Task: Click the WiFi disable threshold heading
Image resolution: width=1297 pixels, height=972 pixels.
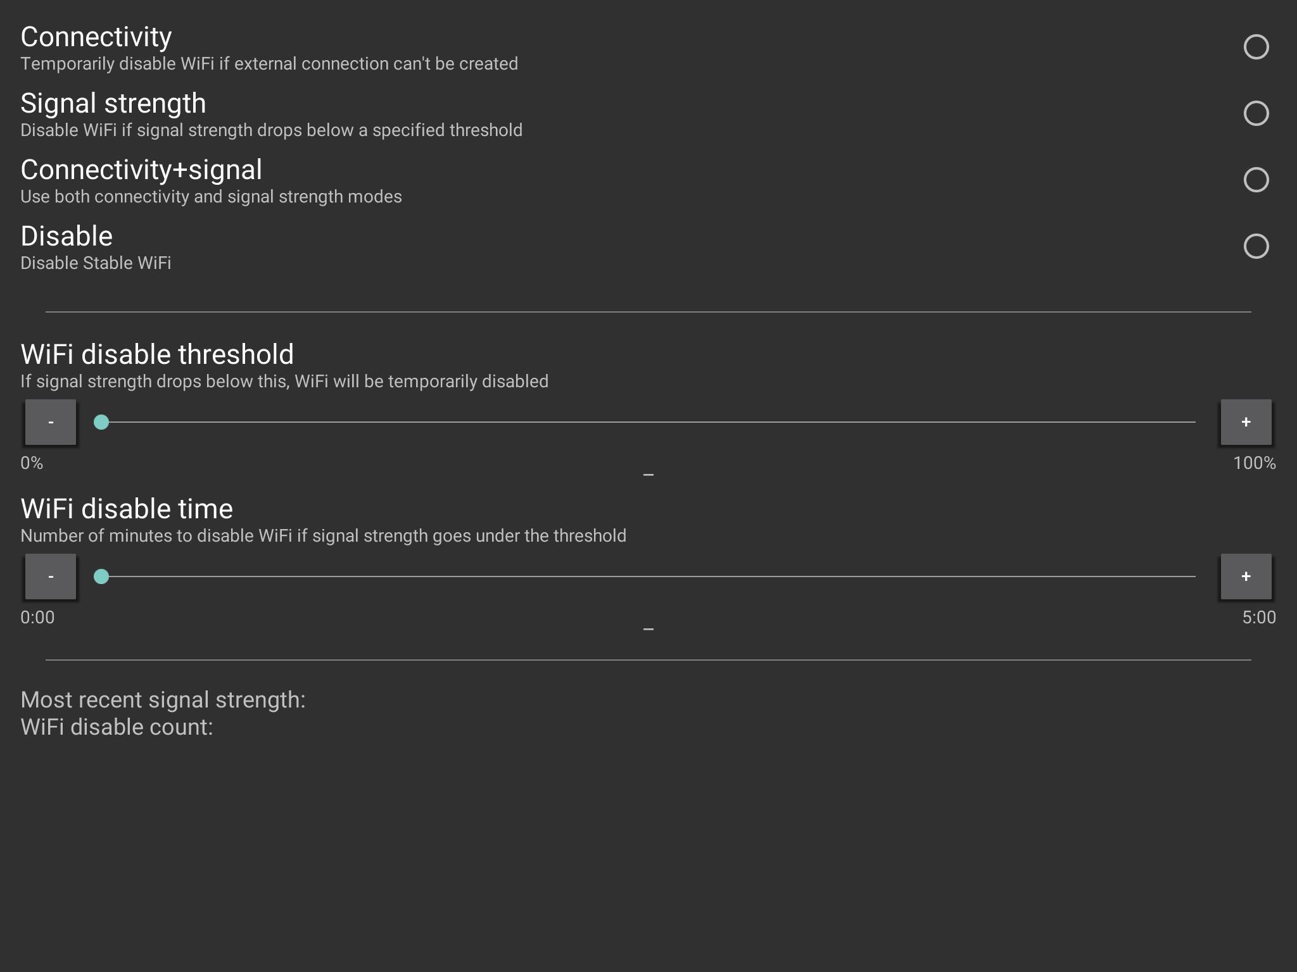Action: click(157, 354)
